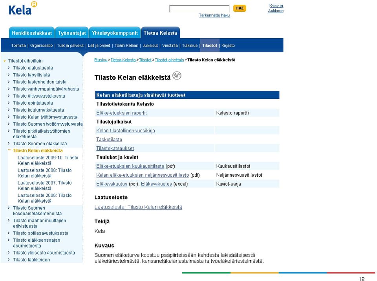
Task: Open Lait ja ohjeet submenu item
Action: [99, 46]
